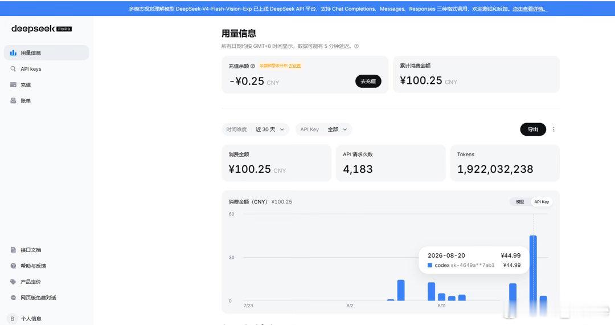
Task: Click the 8/11 axis label
Action: coord(441,306)
